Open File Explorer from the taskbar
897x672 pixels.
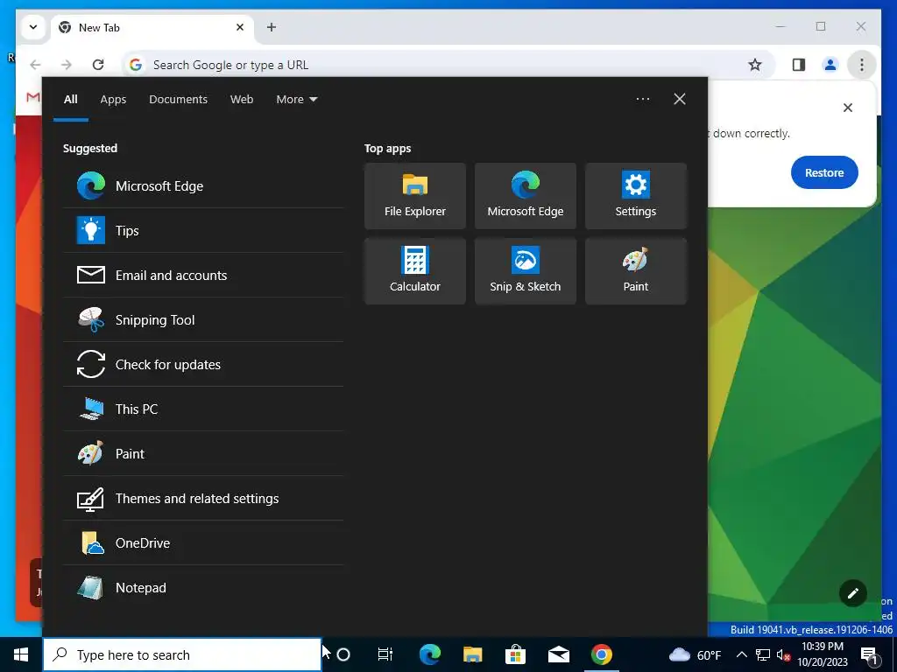[472, 654]
